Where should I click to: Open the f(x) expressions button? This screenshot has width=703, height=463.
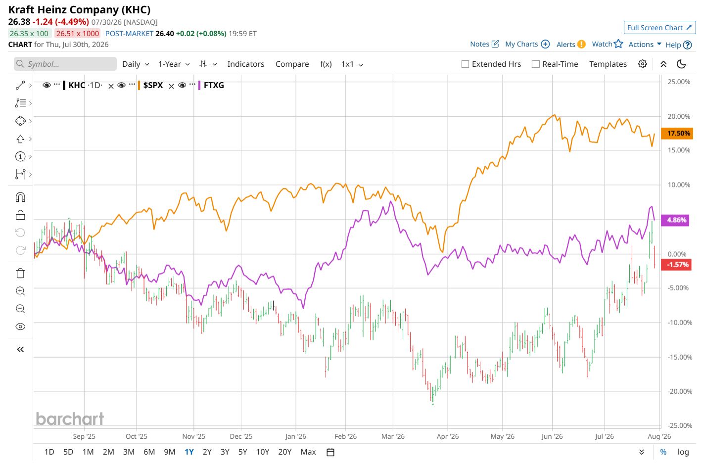(326, 64)
